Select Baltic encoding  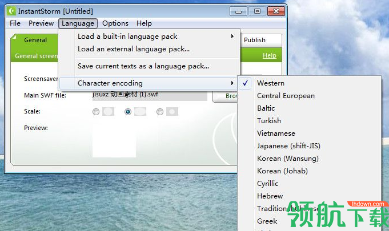click(309, 108)
